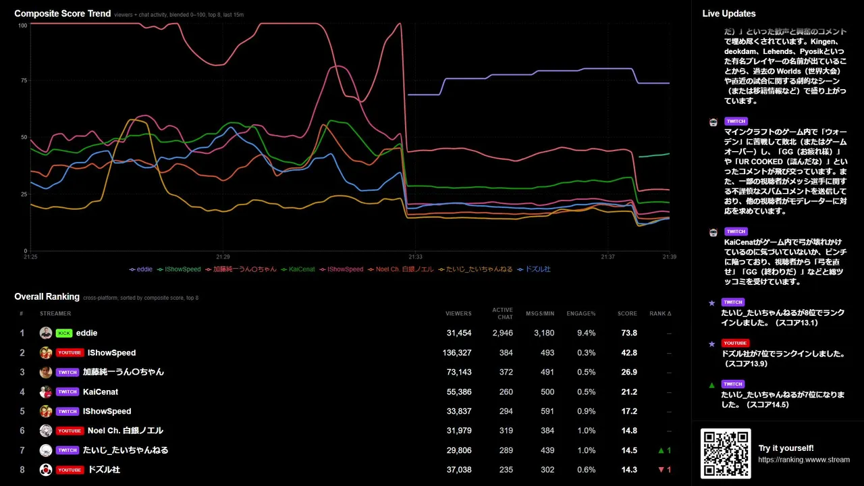Click the TWITCH badge beside KaiCenat in the ranking
Viewport: 864px width, 486px height.
(67, 392)
